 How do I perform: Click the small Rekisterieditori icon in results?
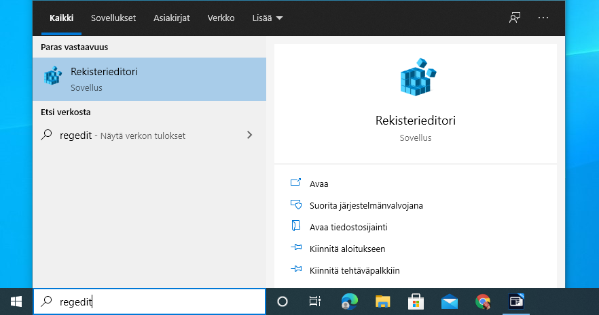pyautogui.click(x=53, y=76)
